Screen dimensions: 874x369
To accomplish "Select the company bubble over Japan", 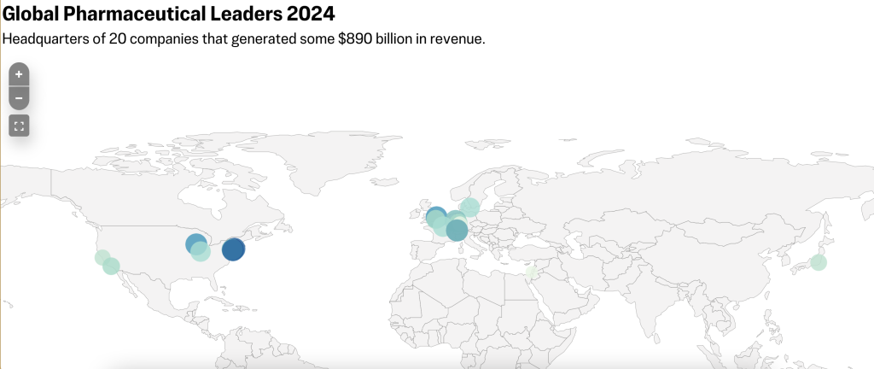I will click(x=819, y=262).
